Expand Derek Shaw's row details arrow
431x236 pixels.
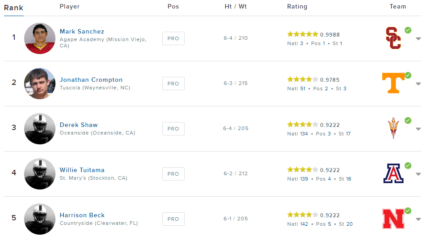[418, 129]
